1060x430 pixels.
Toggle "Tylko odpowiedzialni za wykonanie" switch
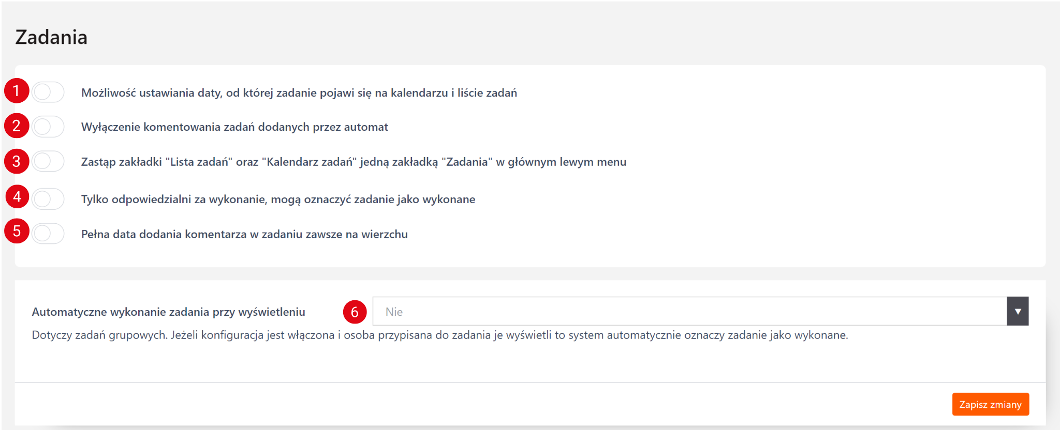point(48,199)
